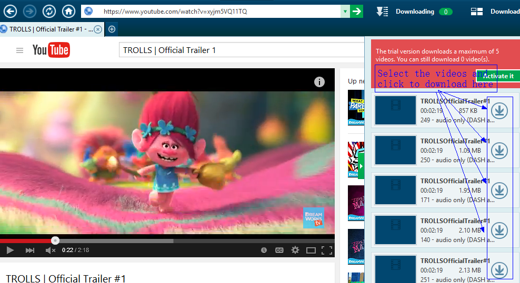Open the Downloading tab label

(415, 12)
